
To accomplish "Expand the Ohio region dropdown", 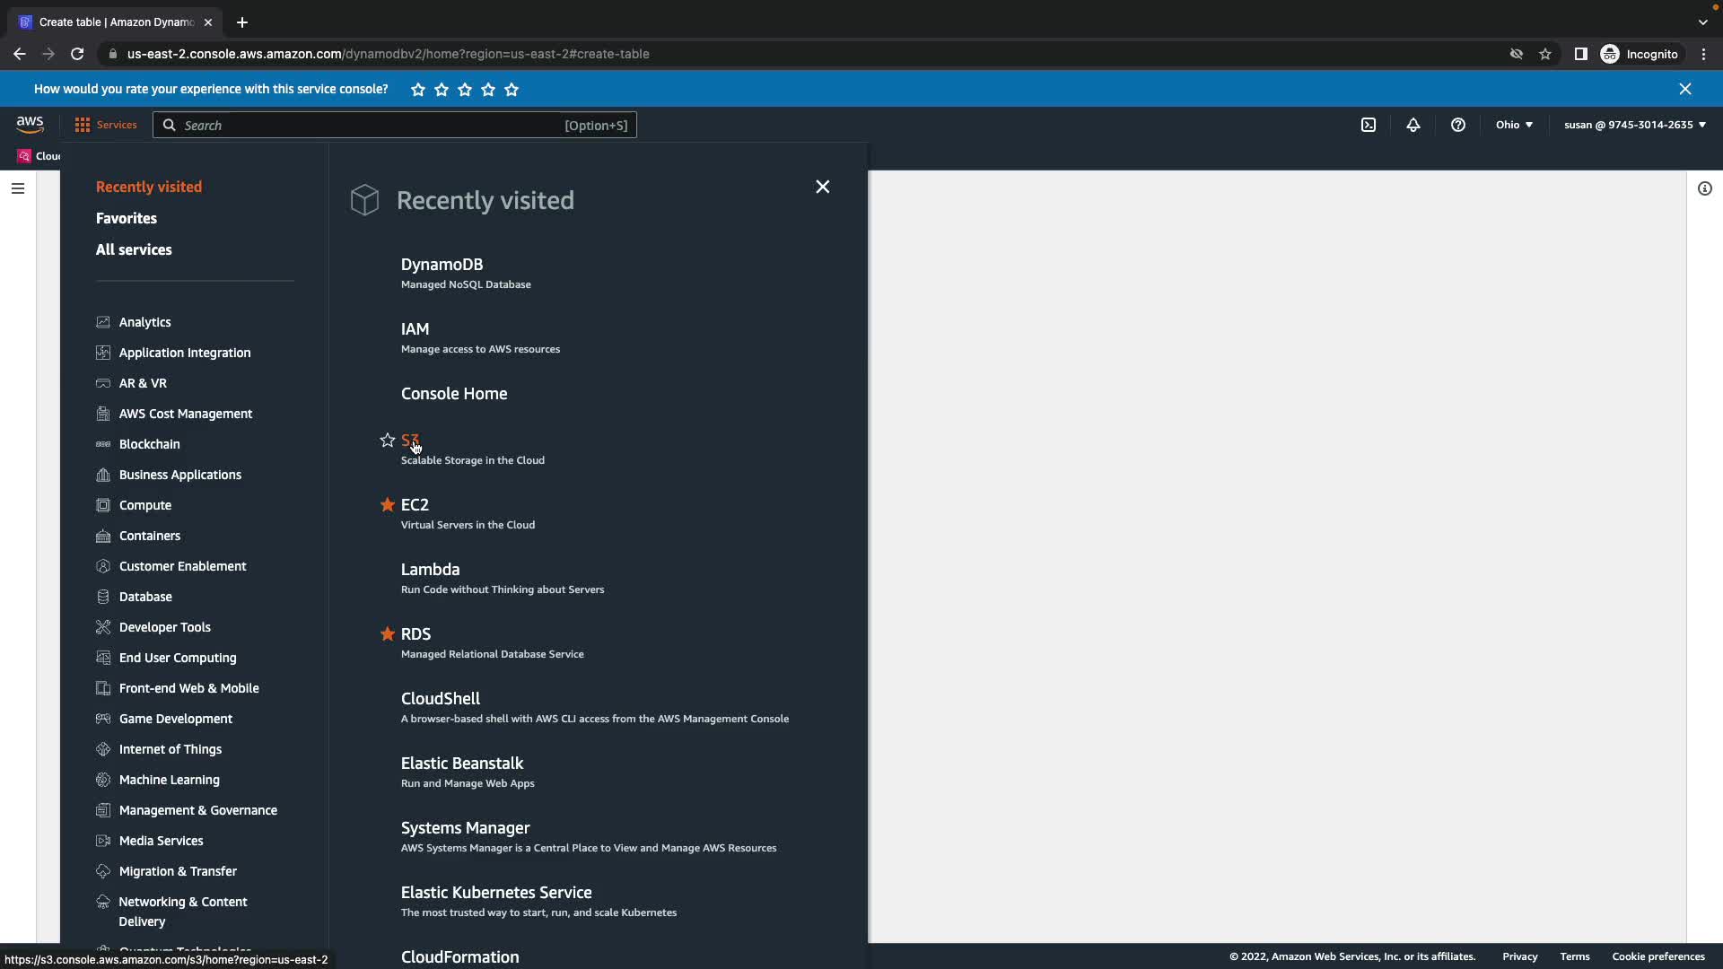I will (1514, 125).
